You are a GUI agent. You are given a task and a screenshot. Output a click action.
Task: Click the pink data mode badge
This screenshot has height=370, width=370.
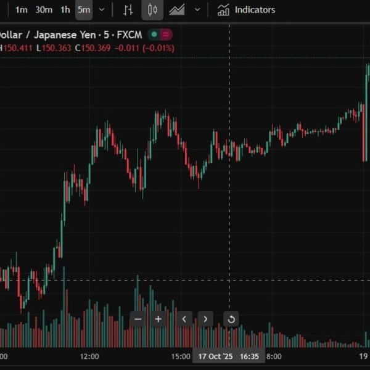click(166, 35)
